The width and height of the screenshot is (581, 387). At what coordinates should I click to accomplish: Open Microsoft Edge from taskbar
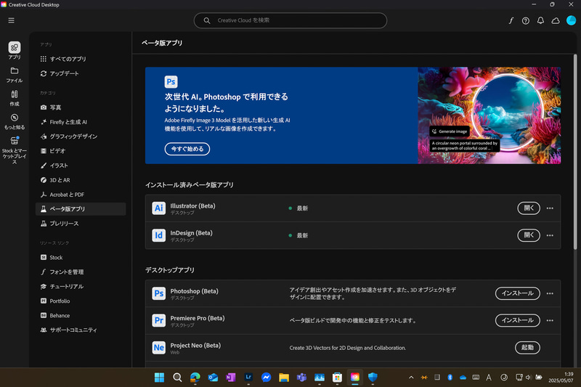(x=195, y=378)
